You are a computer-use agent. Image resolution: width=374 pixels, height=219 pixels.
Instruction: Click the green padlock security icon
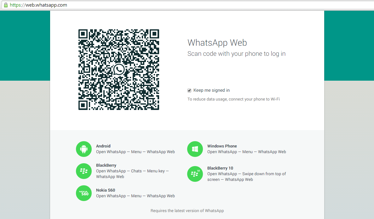pyautogui.click(x=6, y=5)
